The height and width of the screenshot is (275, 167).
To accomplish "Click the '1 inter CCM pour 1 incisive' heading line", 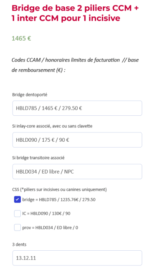I will click(x=66, y=18).
